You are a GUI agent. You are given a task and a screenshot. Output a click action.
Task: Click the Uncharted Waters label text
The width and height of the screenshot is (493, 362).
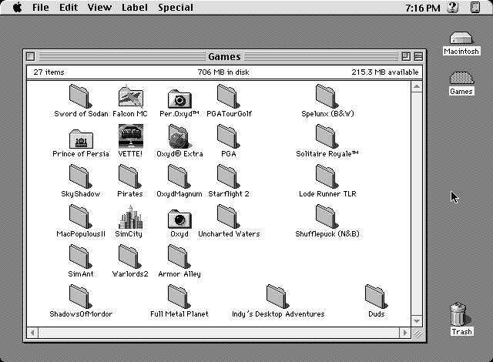pyautogui.click(x=229, y=234)
